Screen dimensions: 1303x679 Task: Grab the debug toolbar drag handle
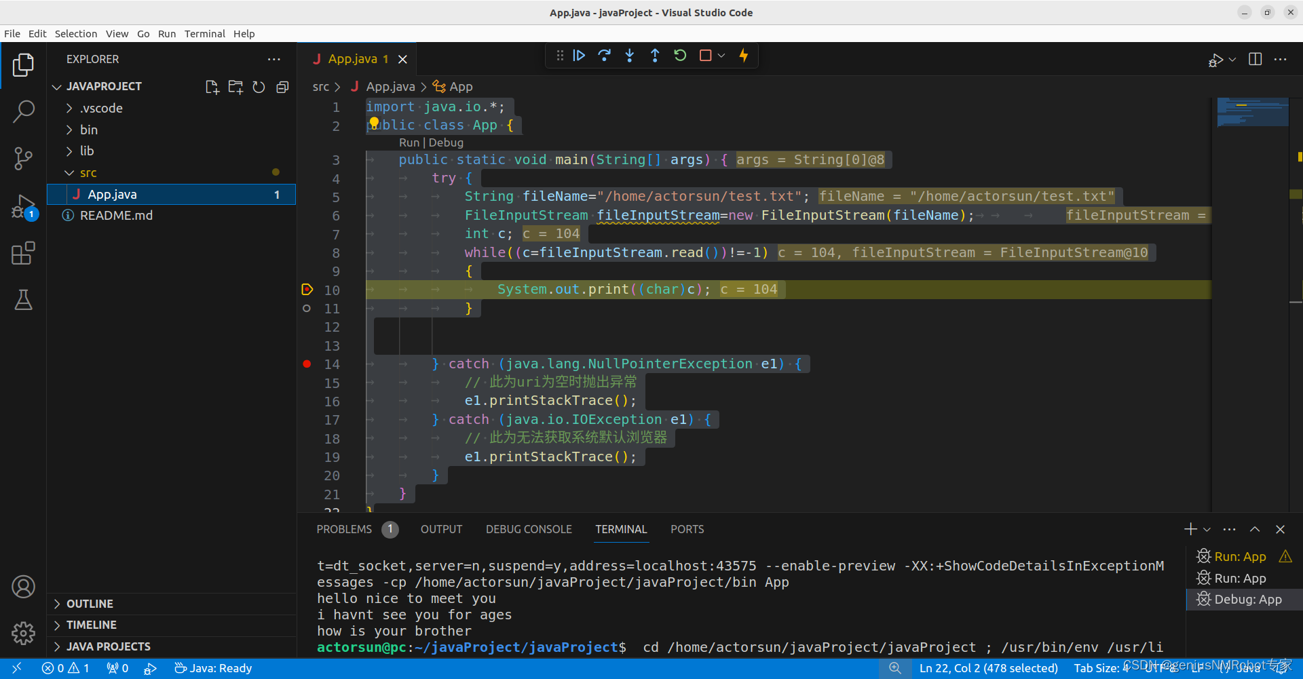(x=560, y=56)
